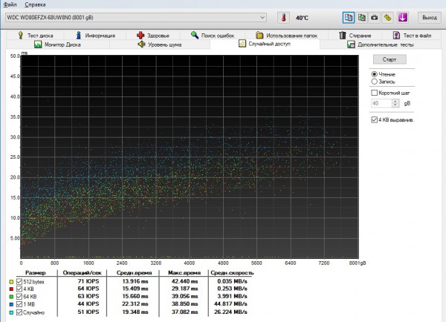Open the Файл menu
Image resolution: width=446 pixels, height=322 pixels.
click(x=10, y=4)
